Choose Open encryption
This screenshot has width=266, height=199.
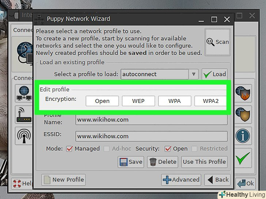[102, 101]
